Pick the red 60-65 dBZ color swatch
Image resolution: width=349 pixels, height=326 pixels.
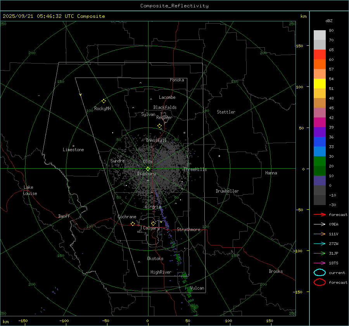pyautogui.click(x=320, y=55)
